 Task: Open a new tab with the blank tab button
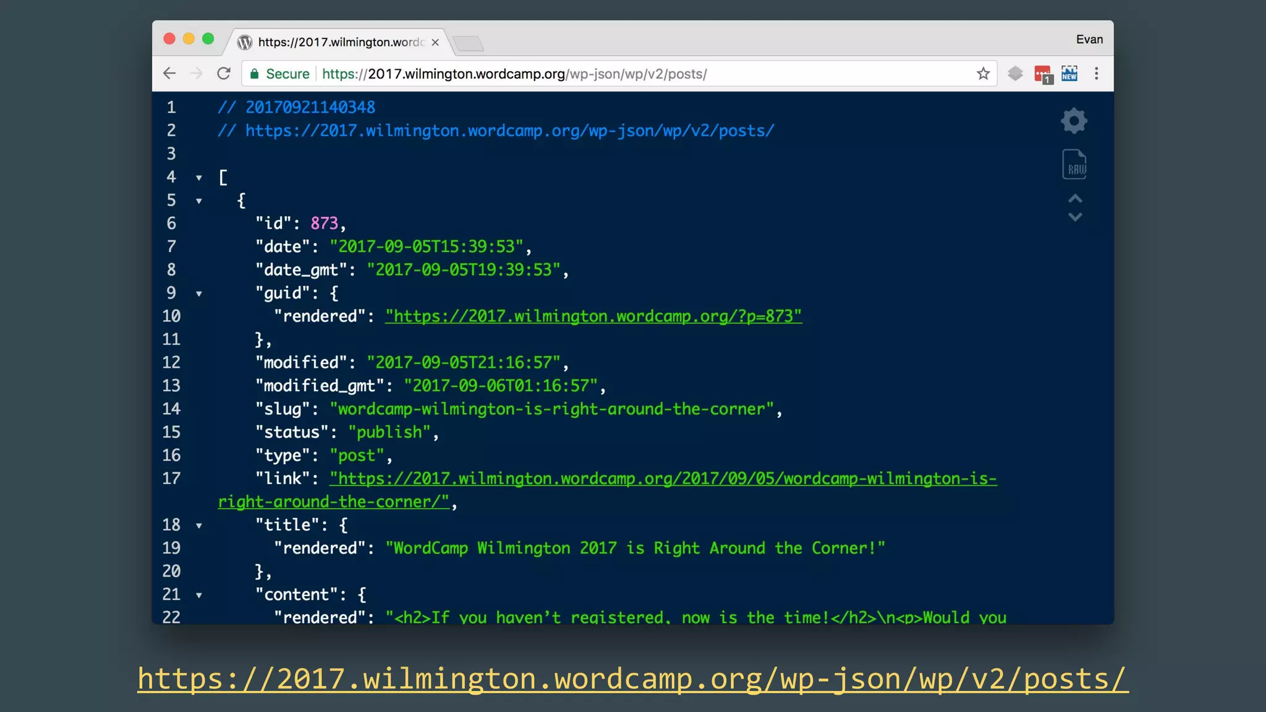[468, 43]
